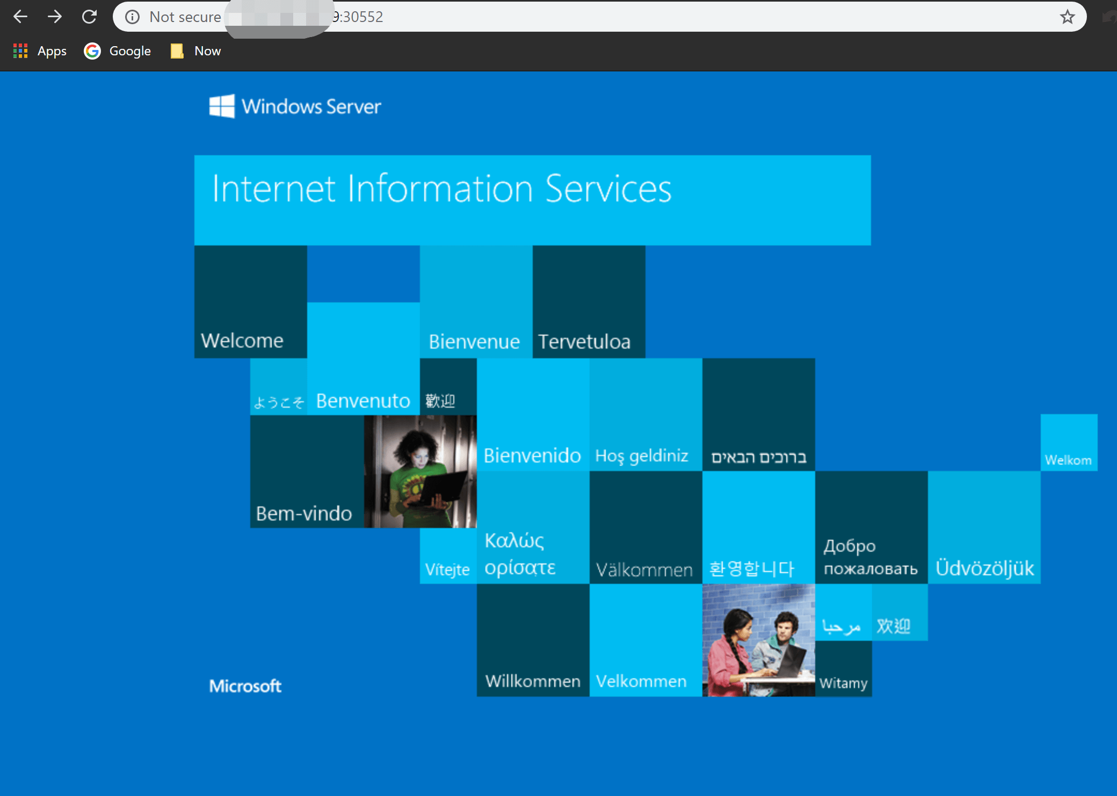Click the Benvenuto tile
Image resolution: width=1117 pixels, height=796 pixels.
coord(364,358)
